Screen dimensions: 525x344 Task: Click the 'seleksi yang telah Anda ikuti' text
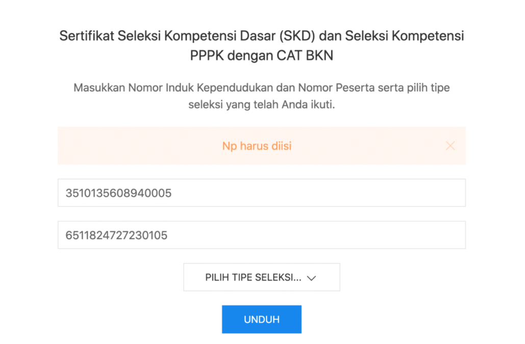[261, 105]
